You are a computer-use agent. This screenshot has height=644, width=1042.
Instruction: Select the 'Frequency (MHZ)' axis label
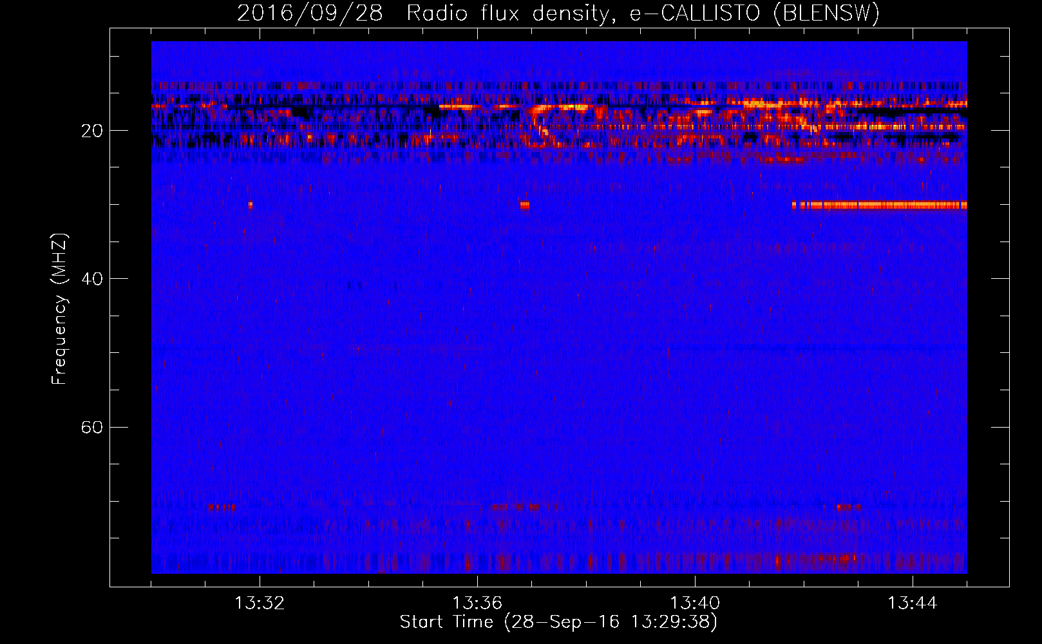tap(59, 309)
